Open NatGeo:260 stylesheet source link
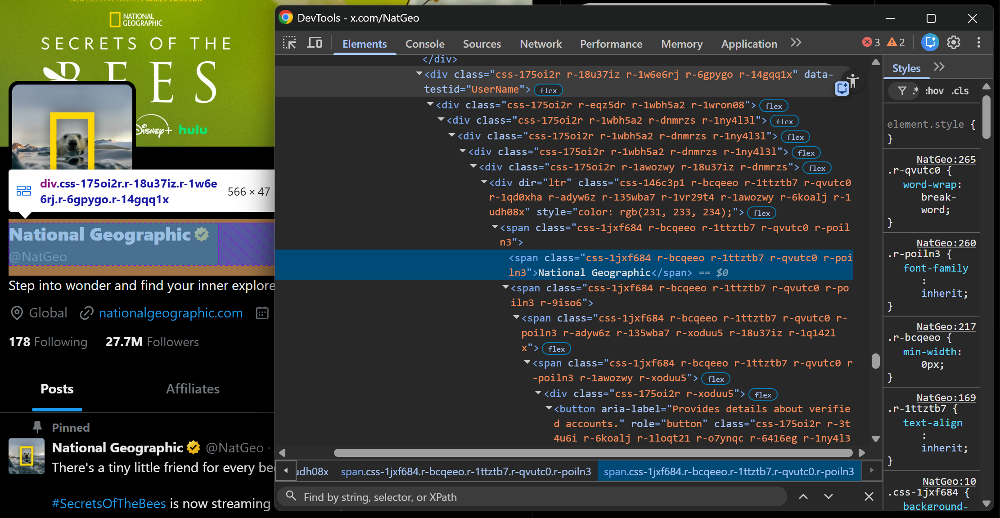The image size is (1000, 518). [x=946, y=243]
